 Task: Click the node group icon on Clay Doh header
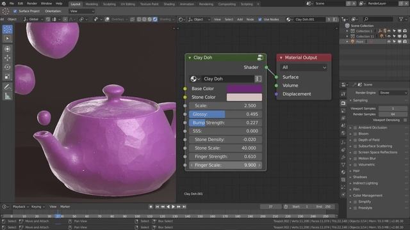(260, 57)
